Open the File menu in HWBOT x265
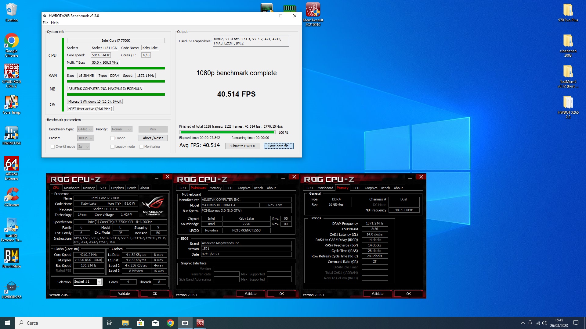The image size is (586, 329). [45, 23]
